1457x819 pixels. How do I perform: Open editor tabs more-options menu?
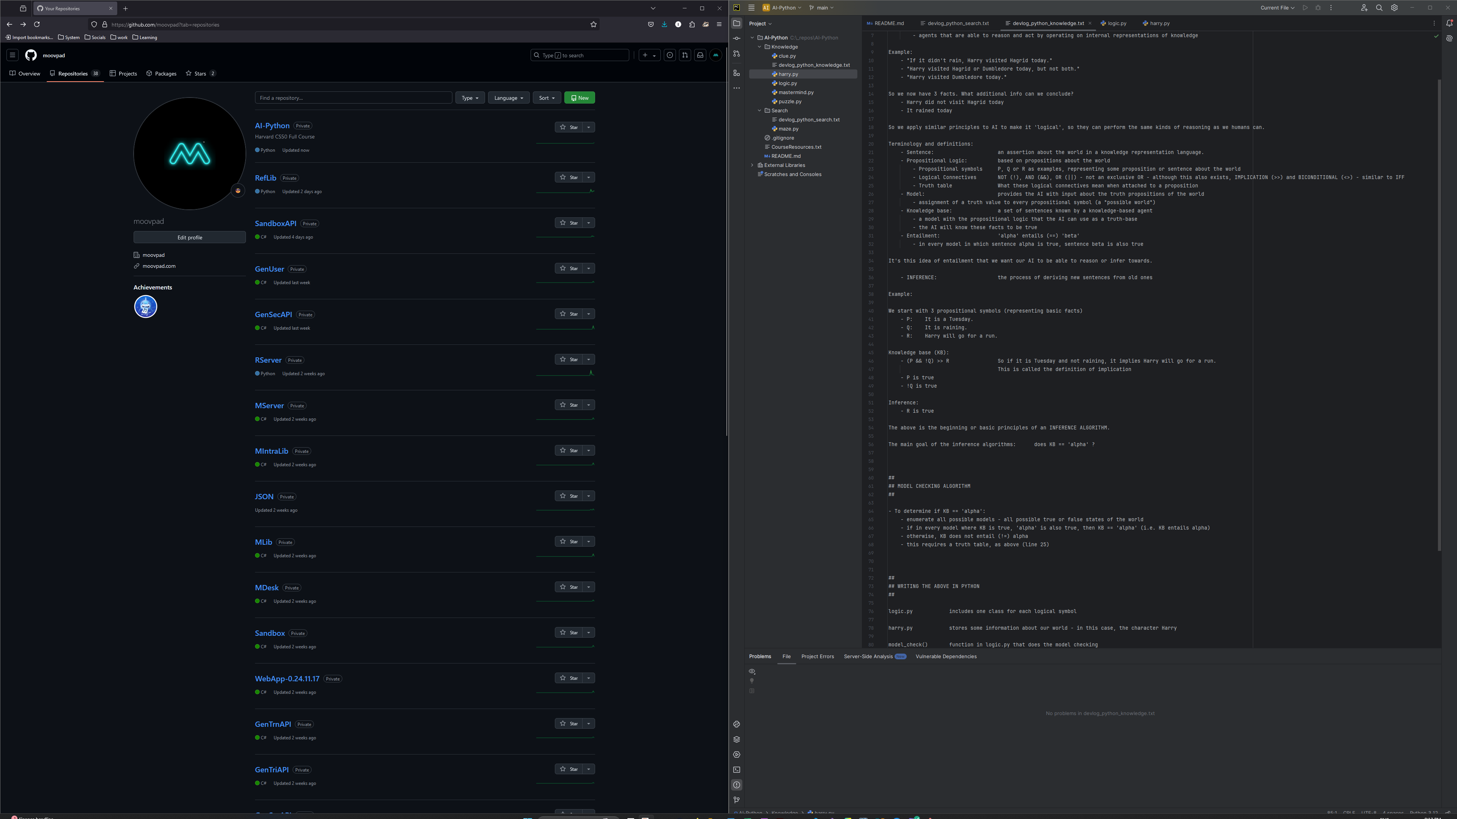tap(1434, 23)
